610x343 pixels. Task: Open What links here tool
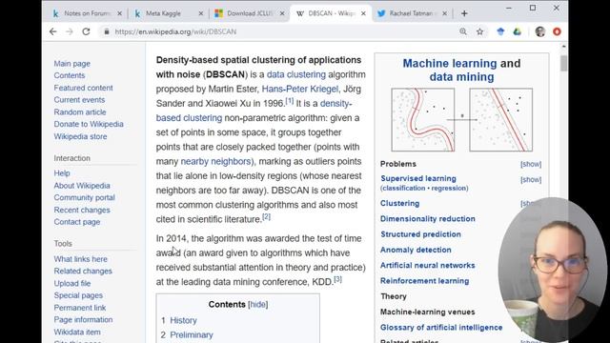(80, 259)
